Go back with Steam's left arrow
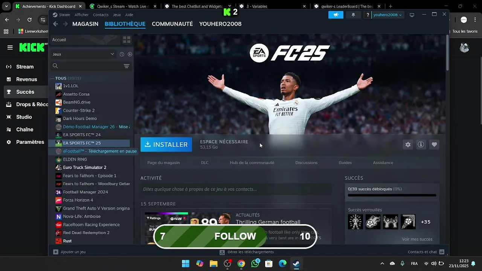 pyautogui.click(x=55, y=24)
